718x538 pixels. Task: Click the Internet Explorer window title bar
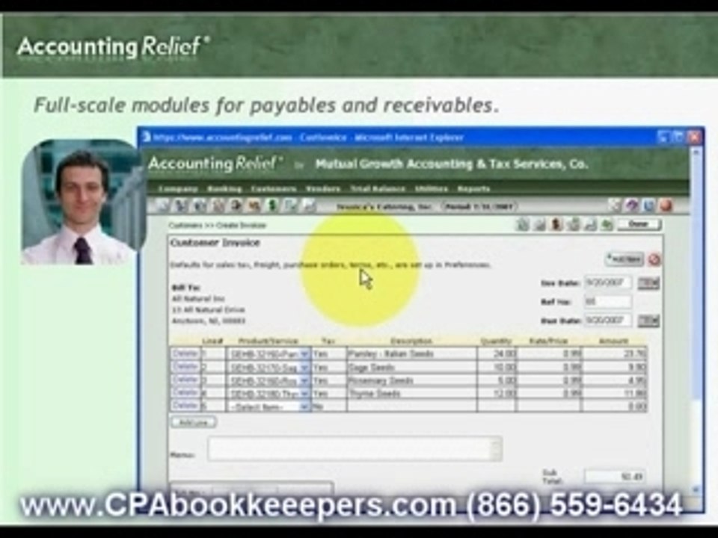(x=420, y=137)
